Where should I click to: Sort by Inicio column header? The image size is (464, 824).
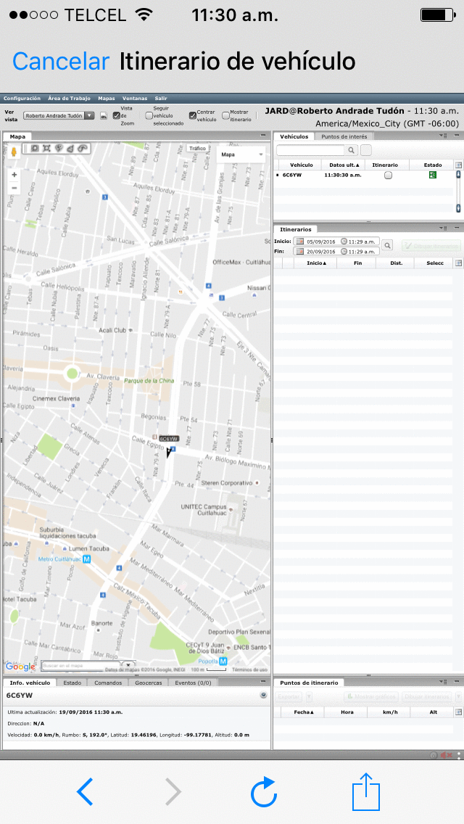tap(317, 263)
